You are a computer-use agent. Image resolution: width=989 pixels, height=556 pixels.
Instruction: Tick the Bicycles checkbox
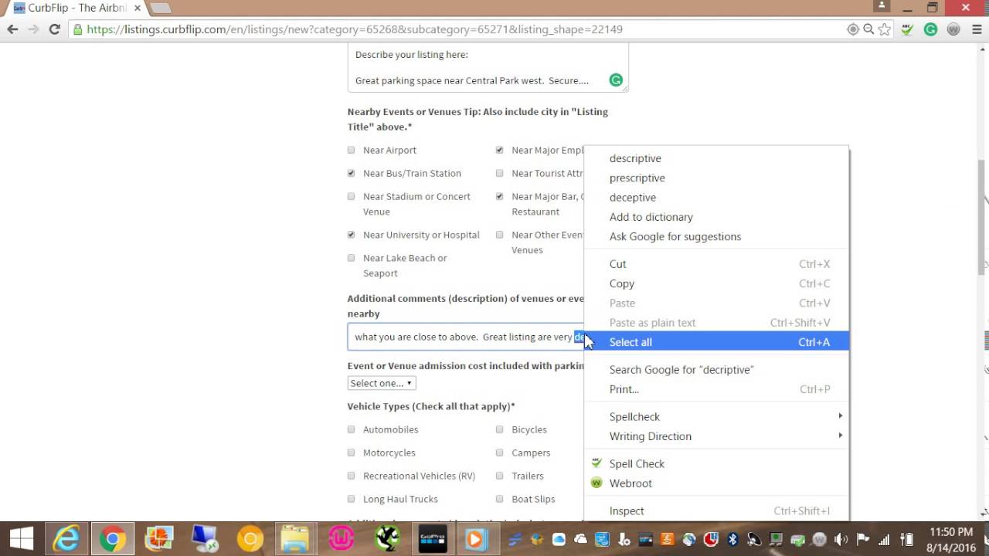(x=500, y=429)
